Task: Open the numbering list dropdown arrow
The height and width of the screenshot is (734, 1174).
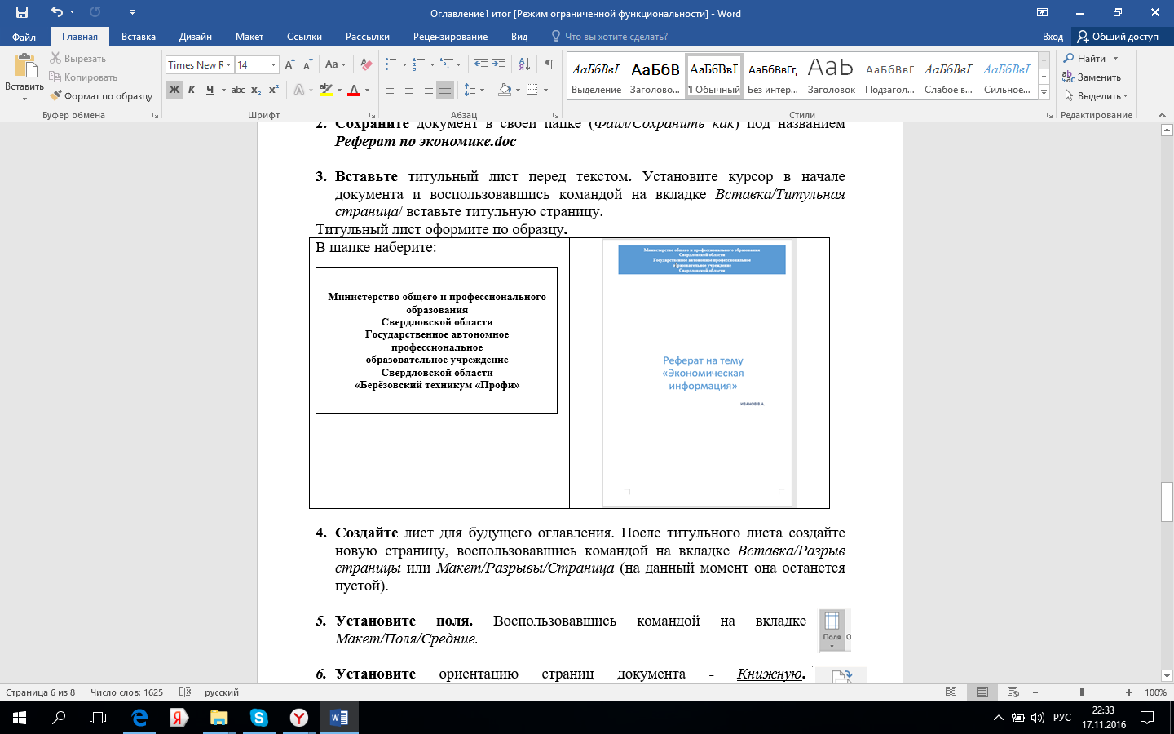Action: pos(432,64)
